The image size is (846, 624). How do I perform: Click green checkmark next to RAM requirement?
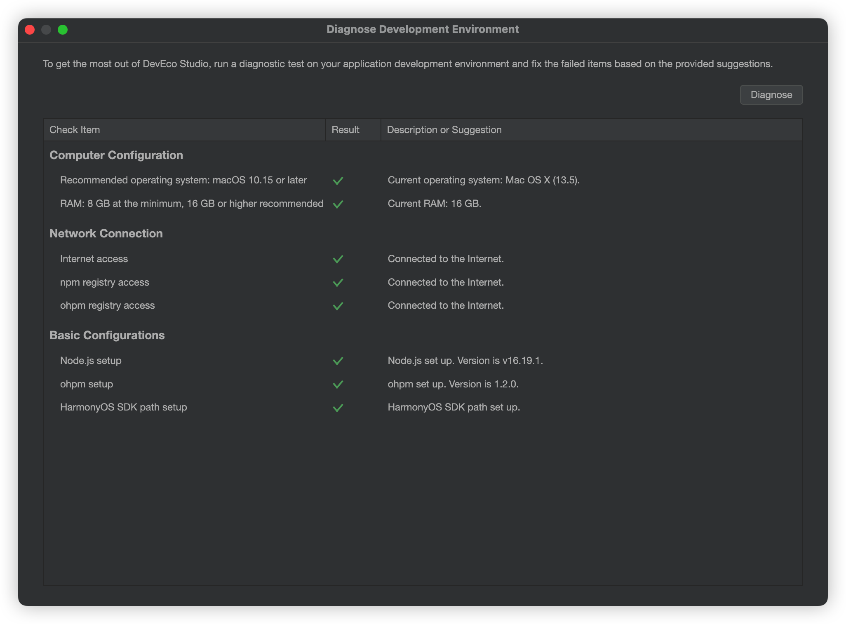pyautogui.click(x=338, y=204)
